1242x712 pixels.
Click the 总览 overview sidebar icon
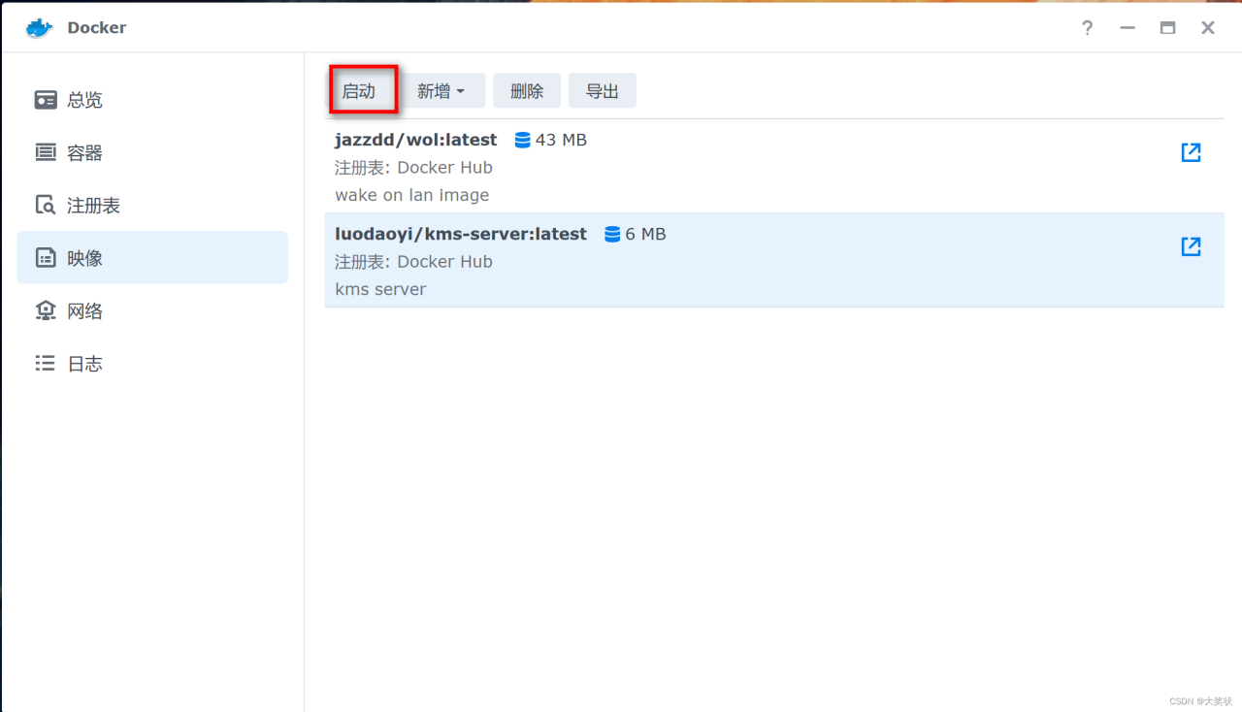point(46,100)
